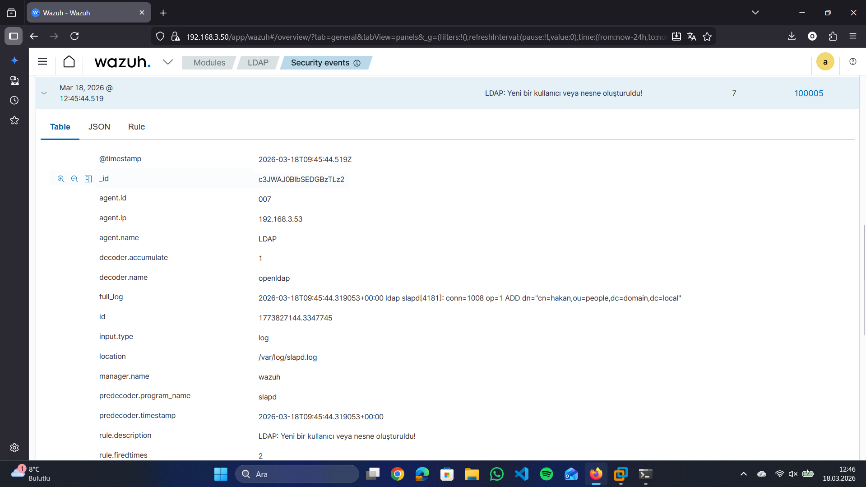
Task: Click the install-app icon in address bar
Action: click(676, 37)
